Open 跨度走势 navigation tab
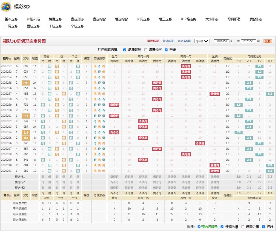This screenshot has width=276, height=232. 55,19
